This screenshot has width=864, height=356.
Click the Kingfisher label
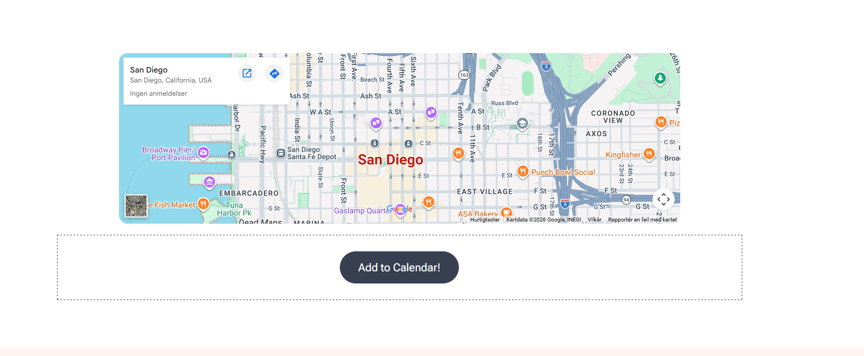(x=623, y=154)
